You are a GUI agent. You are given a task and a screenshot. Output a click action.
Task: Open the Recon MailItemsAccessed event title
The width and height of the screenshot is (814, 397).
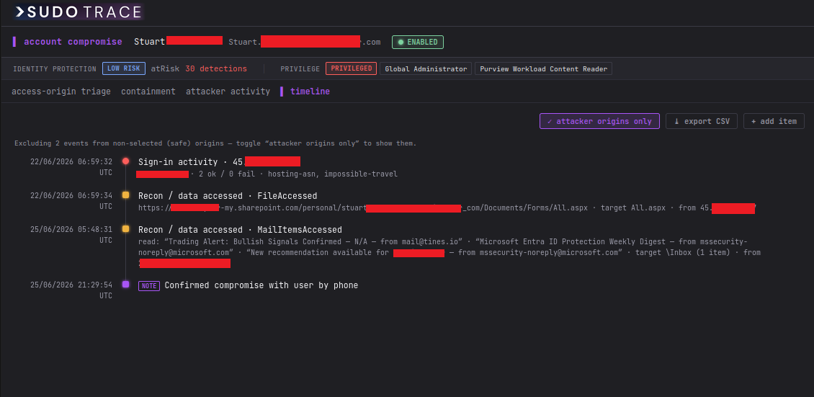click(x=240, y=229)
